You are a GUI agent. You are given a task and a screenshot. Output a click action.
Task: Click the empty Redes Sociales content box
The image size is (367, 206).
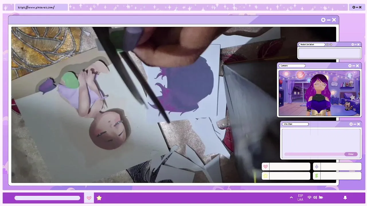(x=329, y=53)
